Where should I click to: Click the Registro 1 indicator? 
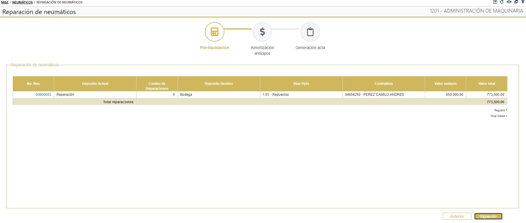[x=501, y=110]
